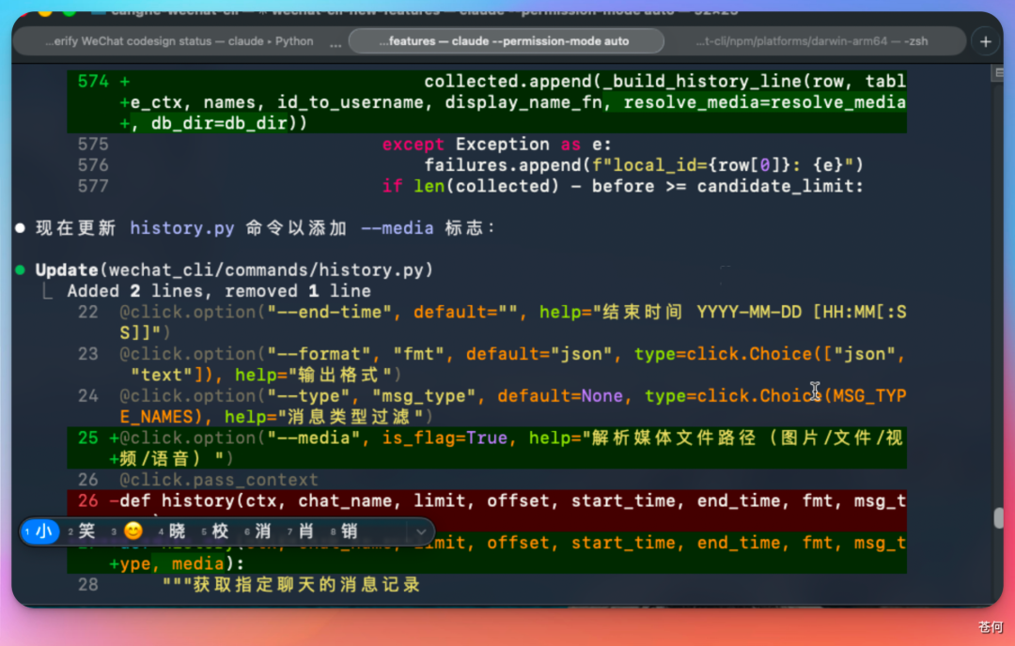
Task: Click the numbered badge 8 beside candidate 销
Action: click(332, 531)
